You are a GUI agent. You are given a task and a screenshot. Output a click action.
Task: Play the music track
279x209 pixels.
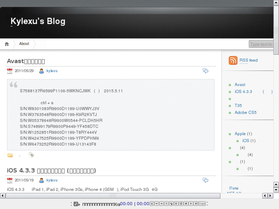pos(191,204)
